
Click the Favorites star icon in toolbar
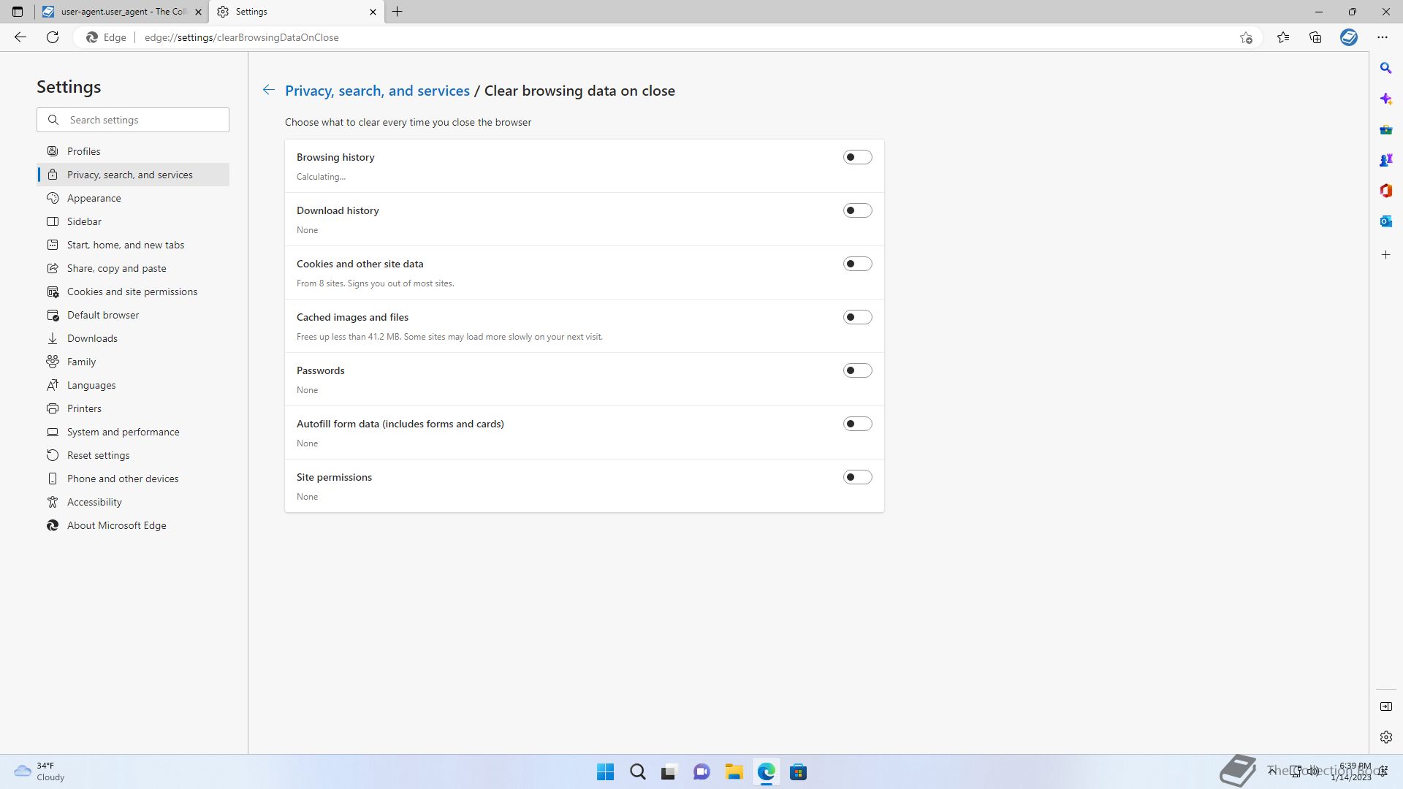pyautogui.click(x=1282, y=37)
